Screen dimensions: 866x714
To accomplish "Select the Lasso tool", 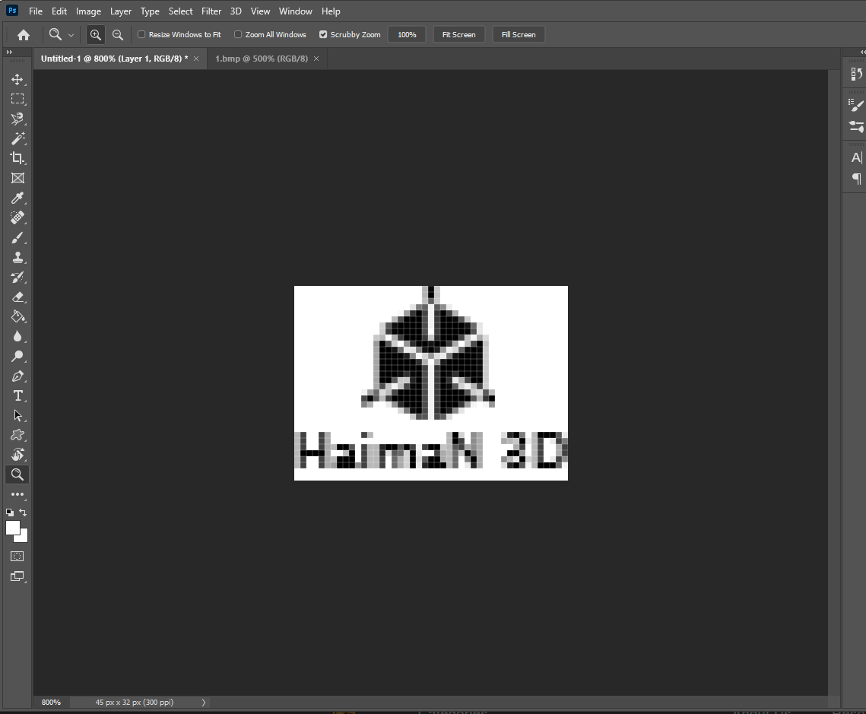I will coord(17,119).
